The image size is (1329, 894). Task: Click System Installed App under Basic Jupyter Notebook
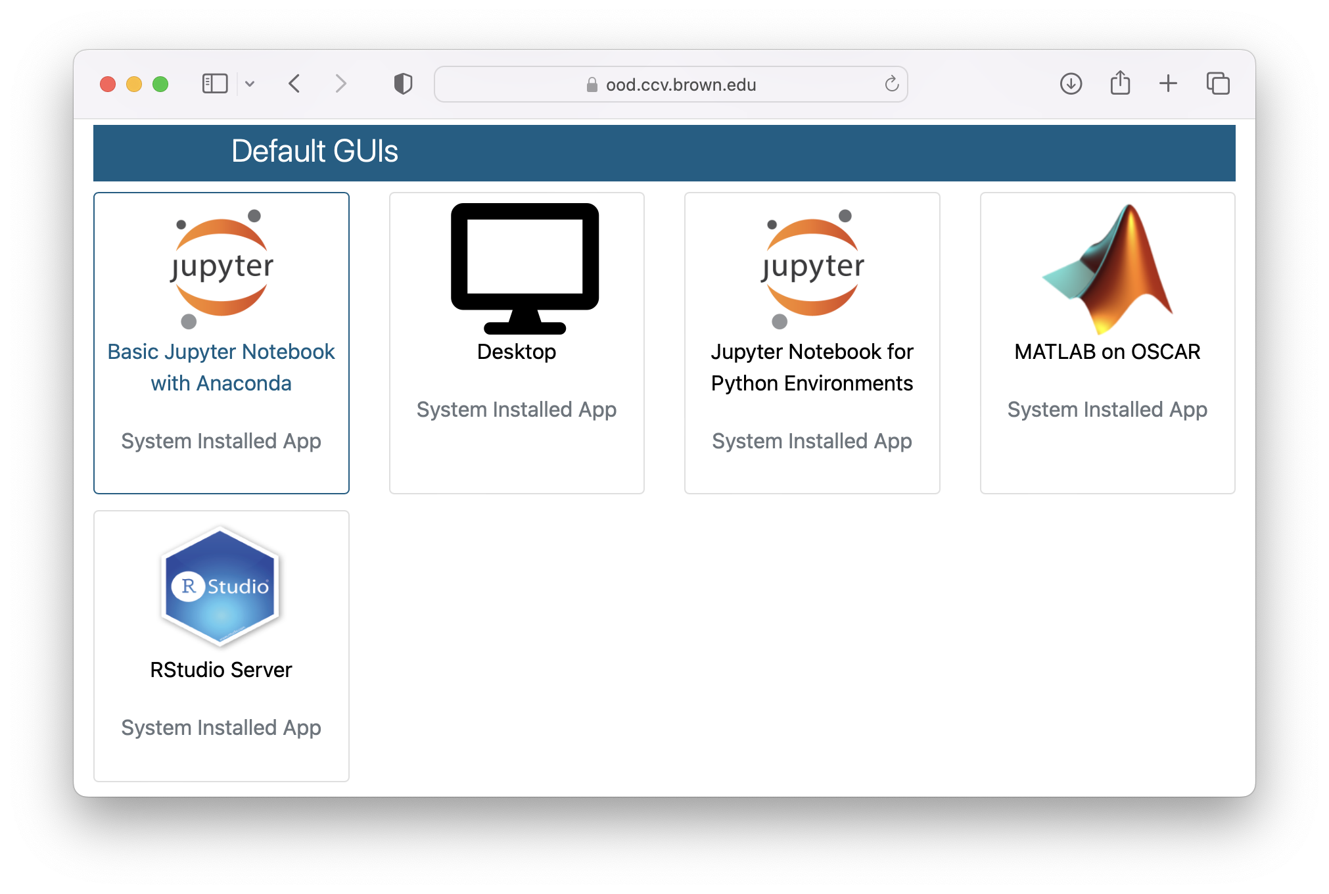tap(221, 441)
